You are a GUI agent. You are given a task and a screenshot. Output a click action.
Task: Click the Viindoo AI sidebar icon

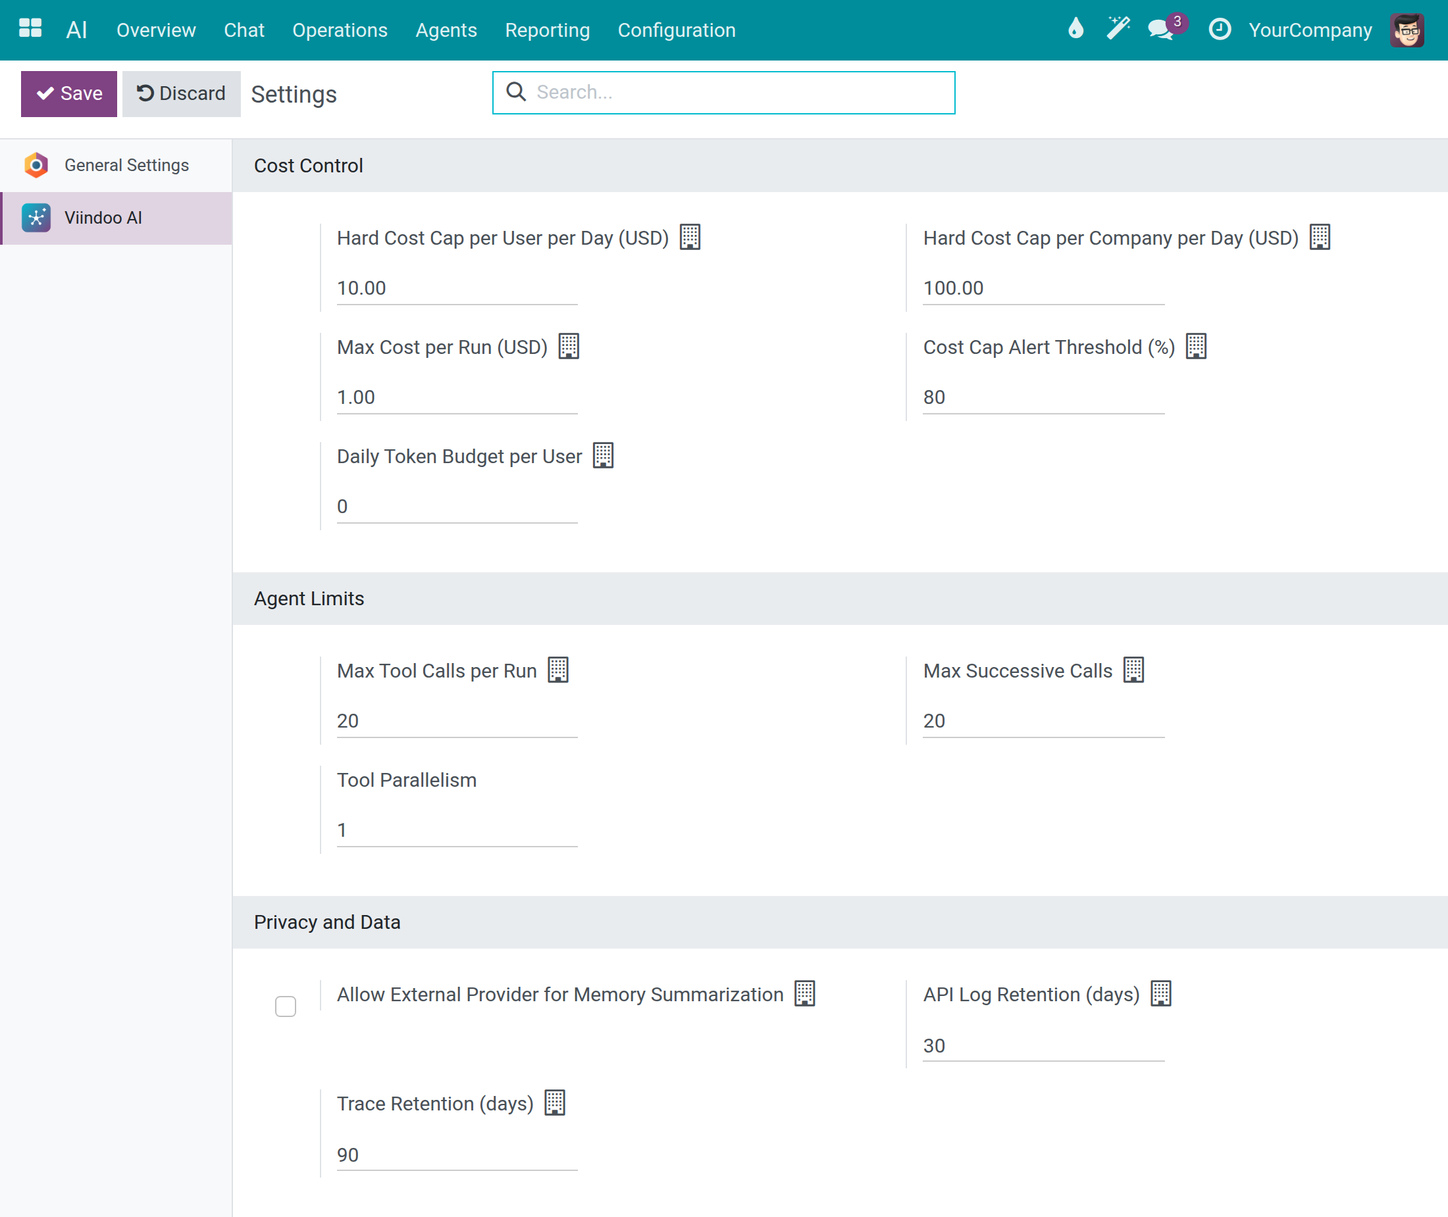pyautogui.click(x=36, y=217)
